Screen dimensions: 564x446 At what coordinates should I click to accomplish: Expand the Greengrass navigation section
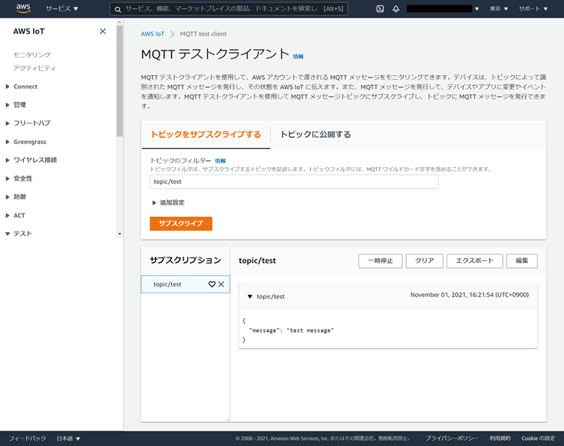(x=26, y=142)
